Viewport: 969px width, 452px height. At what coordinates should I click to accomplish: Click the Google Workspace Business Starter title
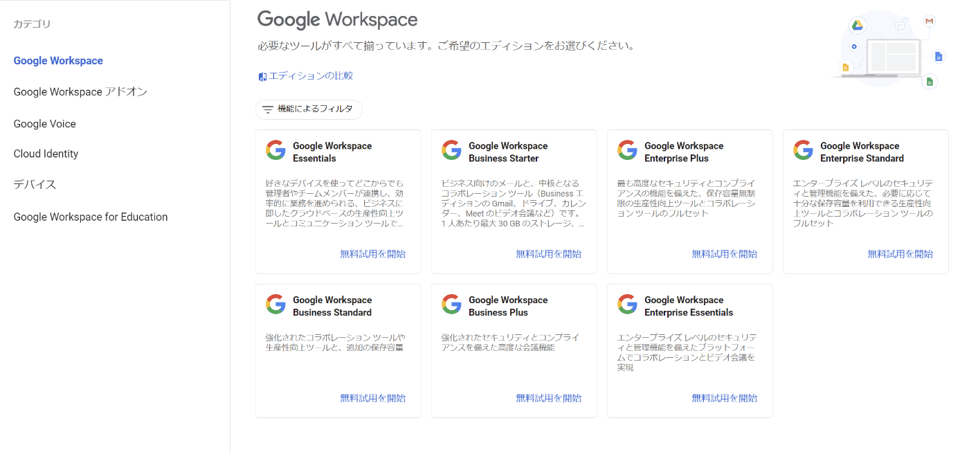click(x=508, y=152)
